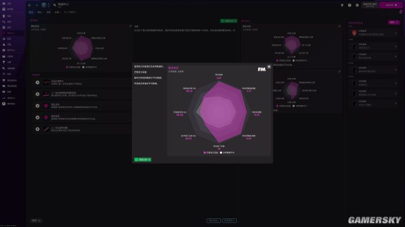The height and width of the screenshot is (227, 405).
Task: Select the highlighted first tab 概览
Action: click(x=31, y=12)
